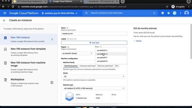Open the Chrome three-dot menu
This screenshot has height=108, width=192.
point(189,7)
